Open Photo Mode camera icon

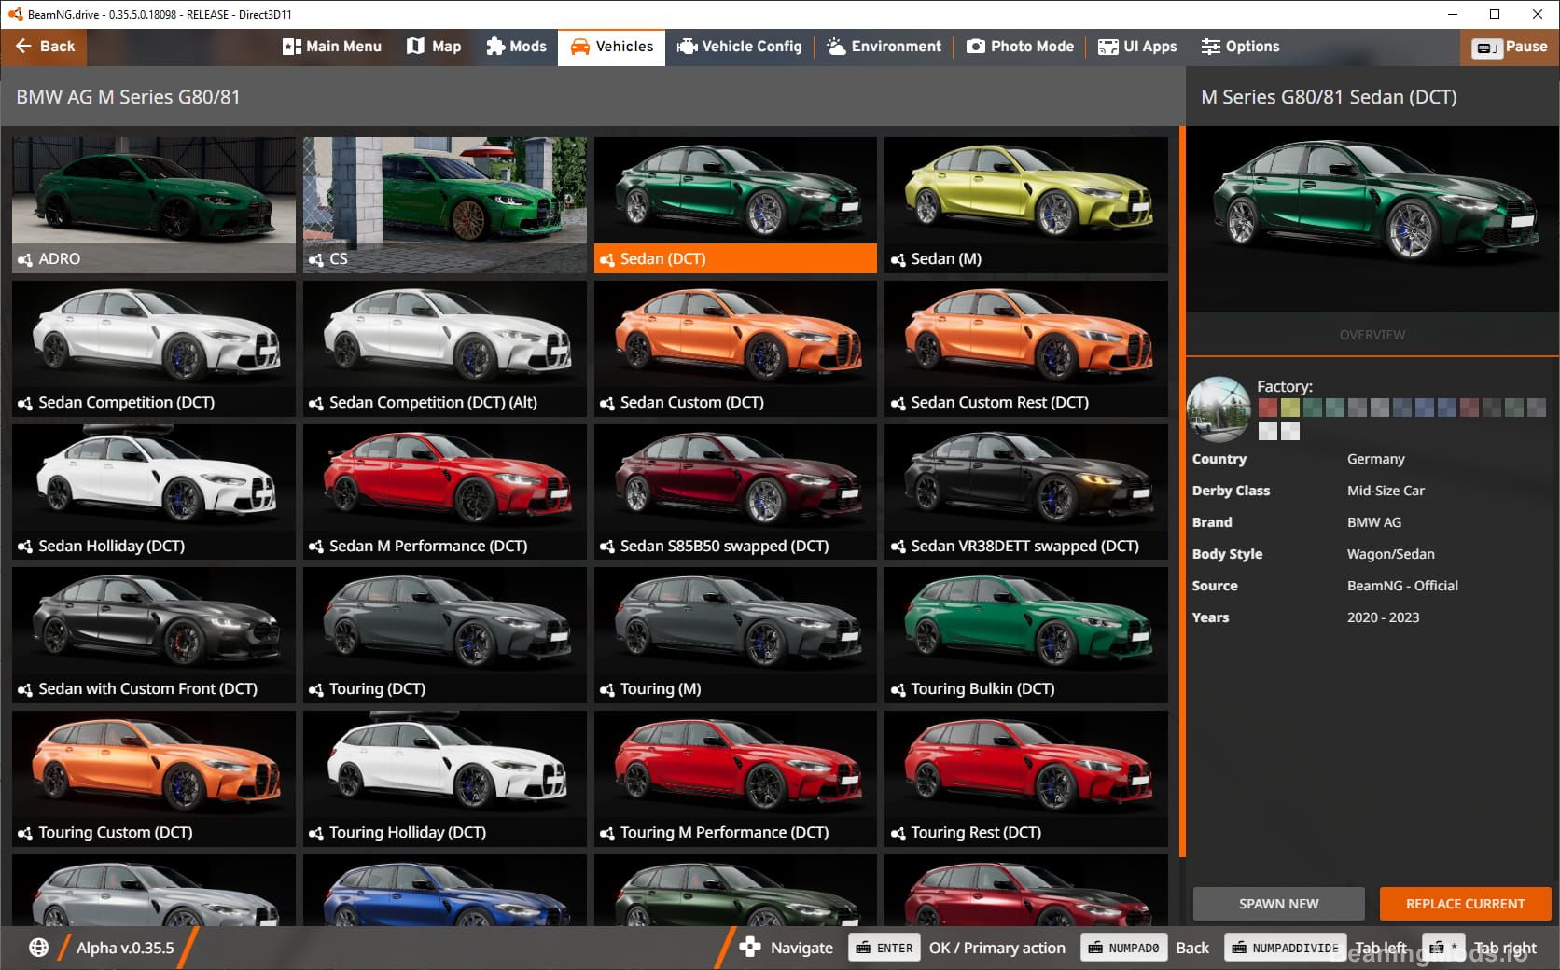click(976, 47)
